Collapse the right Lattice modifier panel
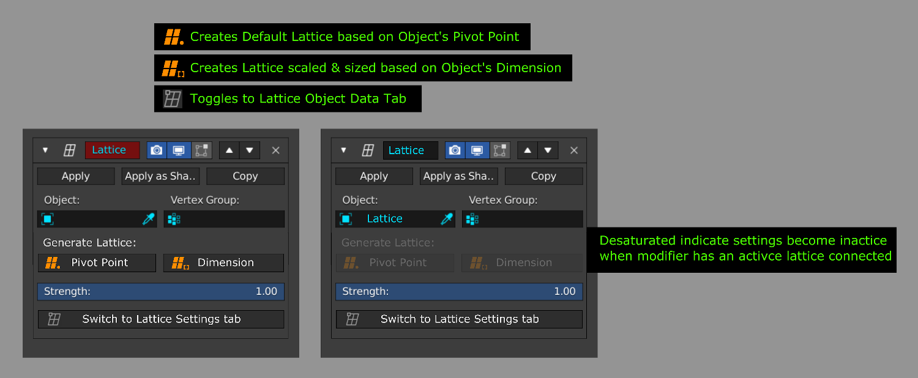The image size is (918, 378). point(343,150)
